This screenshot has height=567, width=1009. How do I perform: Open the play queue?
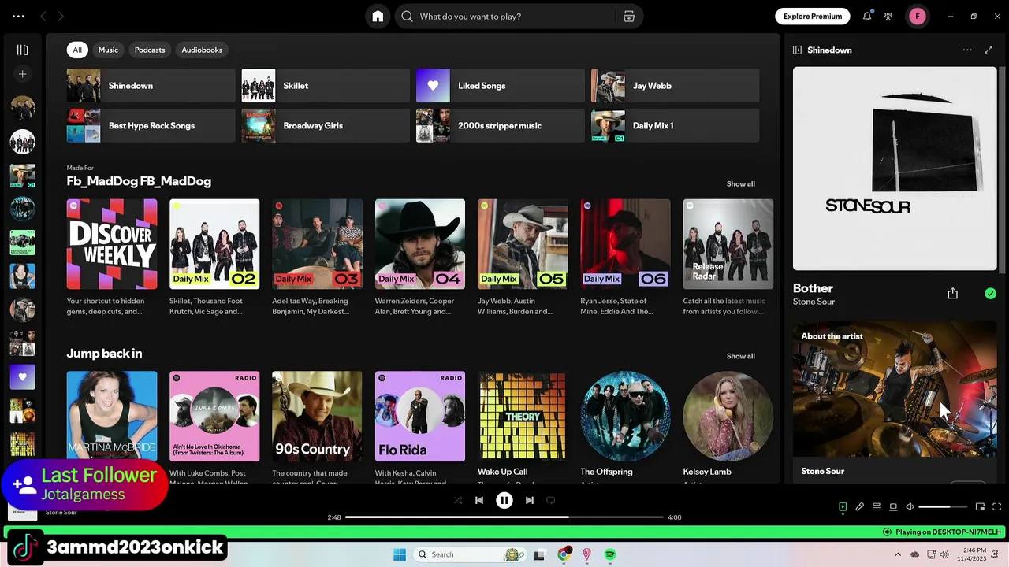(877, 507)
